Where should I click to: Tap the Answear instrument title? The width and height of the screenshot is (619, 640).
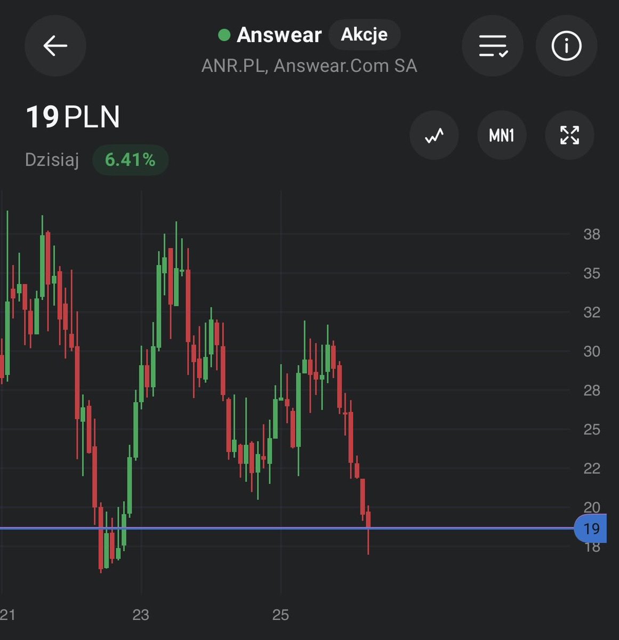(279, 35)
